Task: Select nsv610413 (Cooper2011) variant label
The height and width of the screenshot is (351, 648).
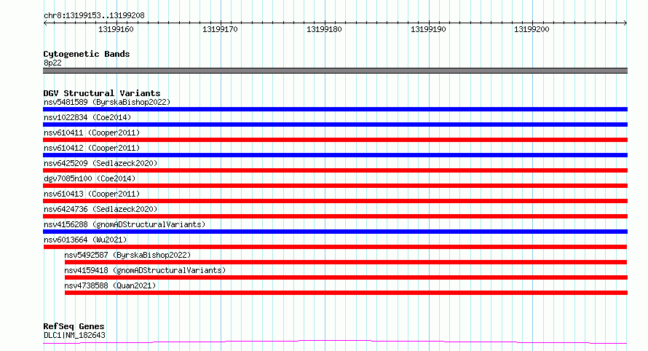Action: 92,194
